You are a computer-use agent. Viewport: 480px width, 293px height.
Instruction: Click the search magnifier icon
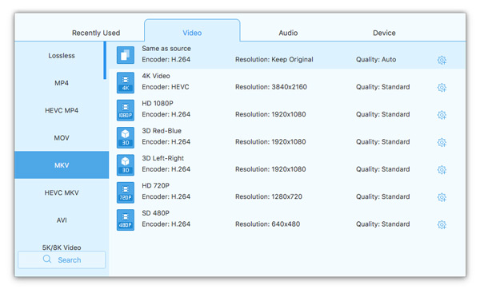47,259
